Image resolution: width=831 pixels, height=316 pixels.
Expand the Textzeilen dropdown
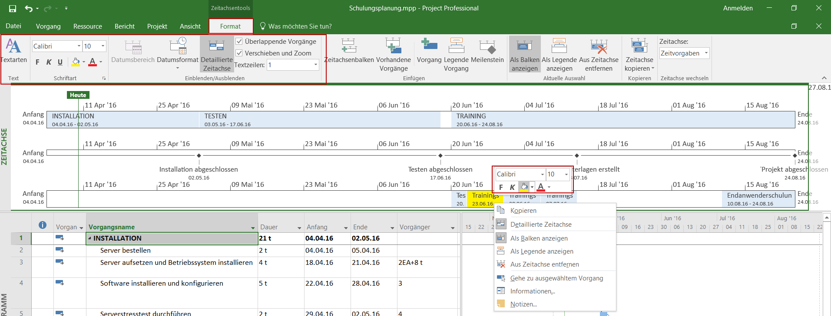315,65
